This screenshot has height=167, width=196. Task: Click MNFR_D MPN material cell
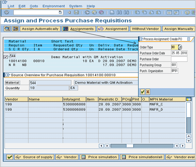pos(167,110)
